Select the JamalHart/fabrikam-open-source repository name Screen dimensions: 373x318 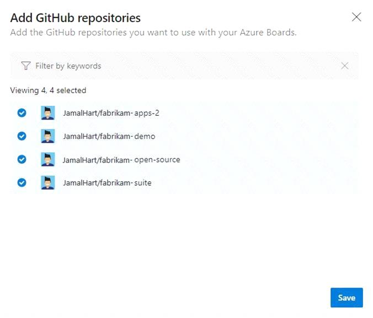click(x=121, y=160)
